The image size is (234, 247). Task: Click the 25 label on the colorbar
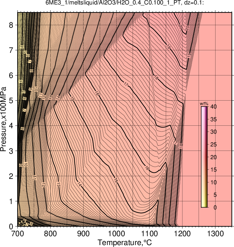pos(213,145)
